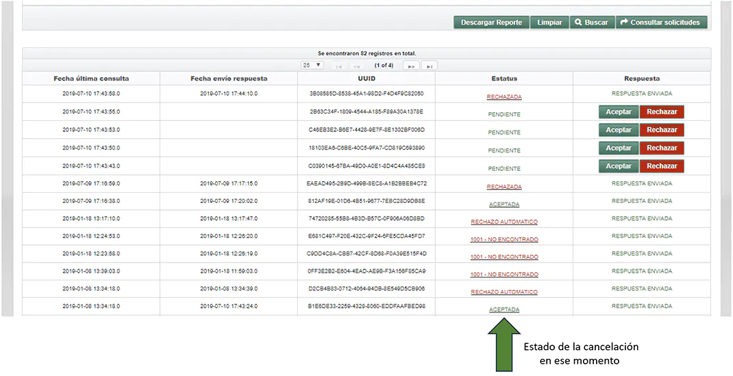Reject the request with UUID starting 18103EA6
733x376 pixels.
(662, 148)
